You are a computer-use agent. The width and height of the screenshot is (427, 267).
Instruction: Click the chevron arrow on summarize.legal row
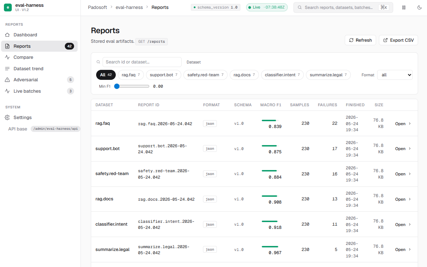[410, 250]
